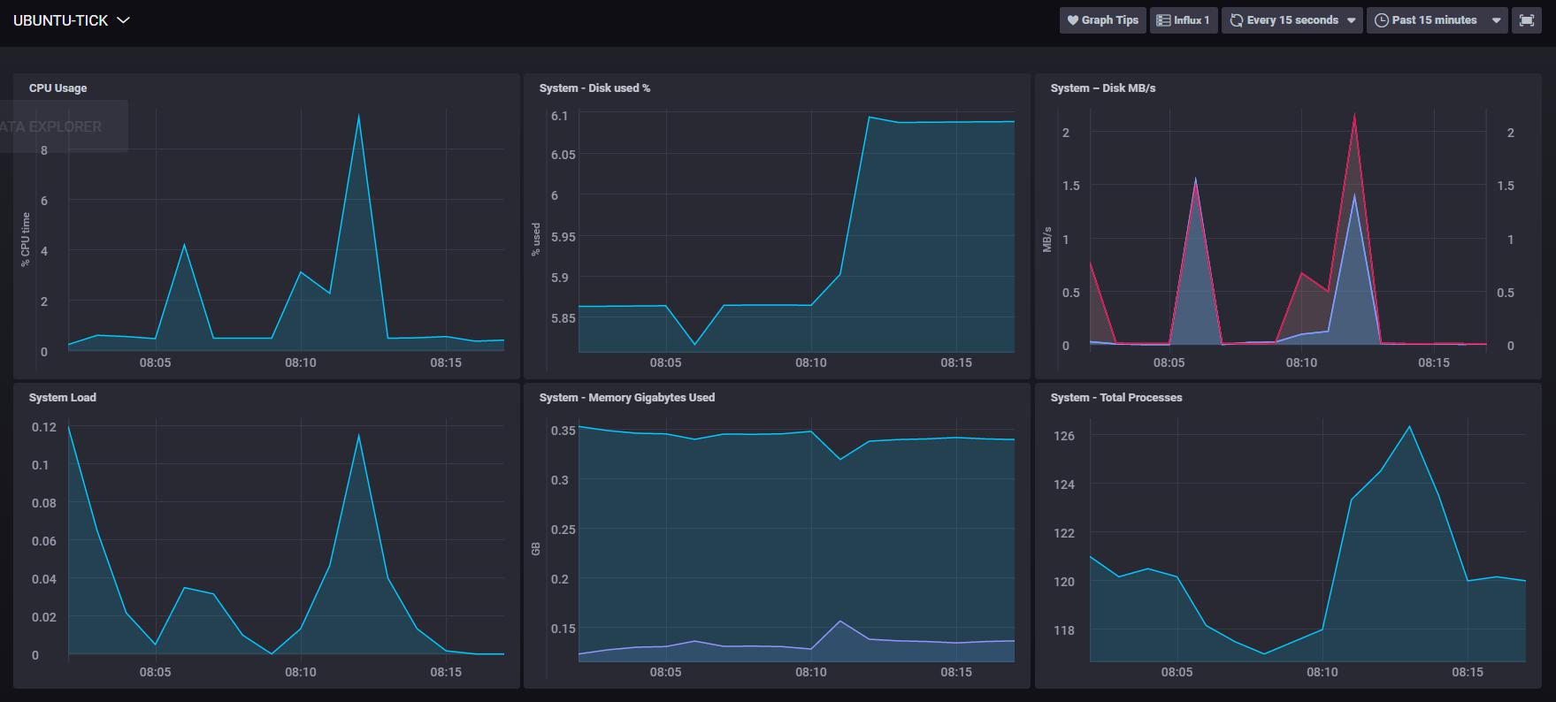Click the tallest red spike in Disk MB/s
1556x702 pixels.
point(1354,114)
